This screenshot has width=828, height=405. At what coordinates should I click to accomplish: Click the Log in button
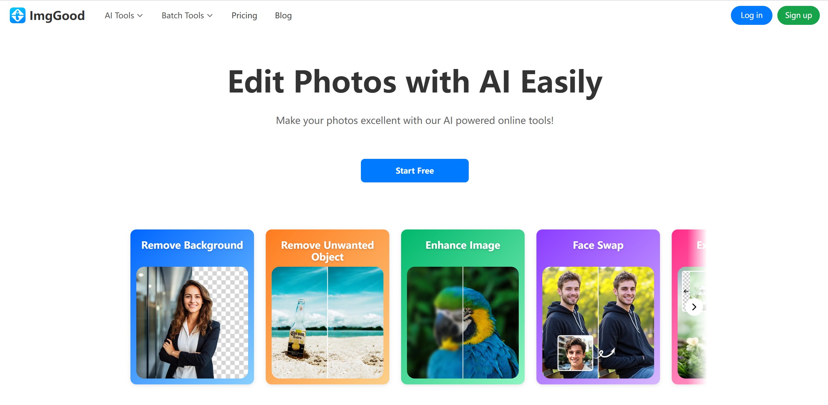click(x=751, y=15)
